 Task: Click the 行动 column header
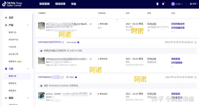click(x=173, y=13)
